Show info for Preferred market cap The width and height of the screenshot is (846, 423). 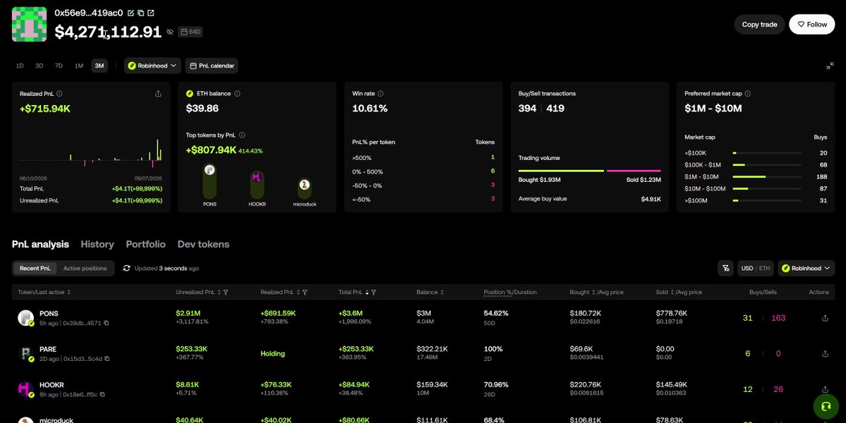(747, 94)
